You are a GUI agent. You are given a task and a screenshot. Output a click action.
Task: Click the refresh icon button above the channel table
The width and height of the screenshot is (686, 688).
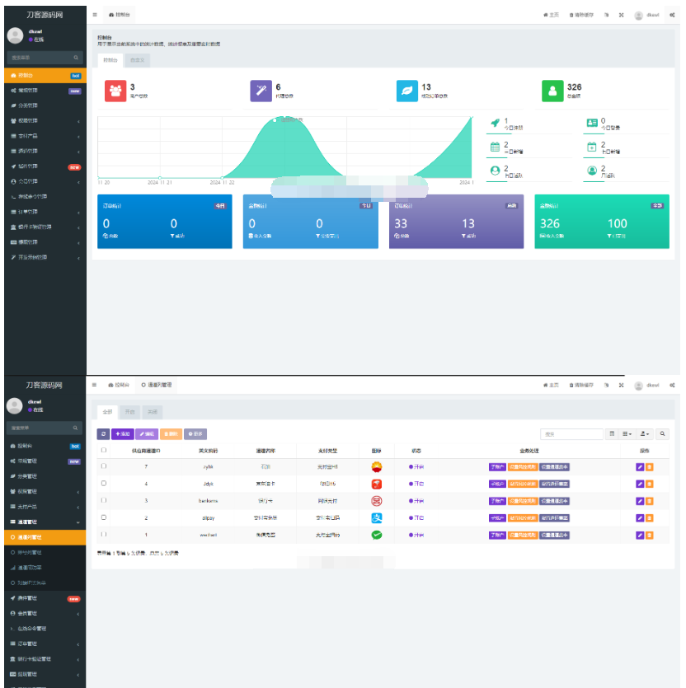(x=103, y=433)
